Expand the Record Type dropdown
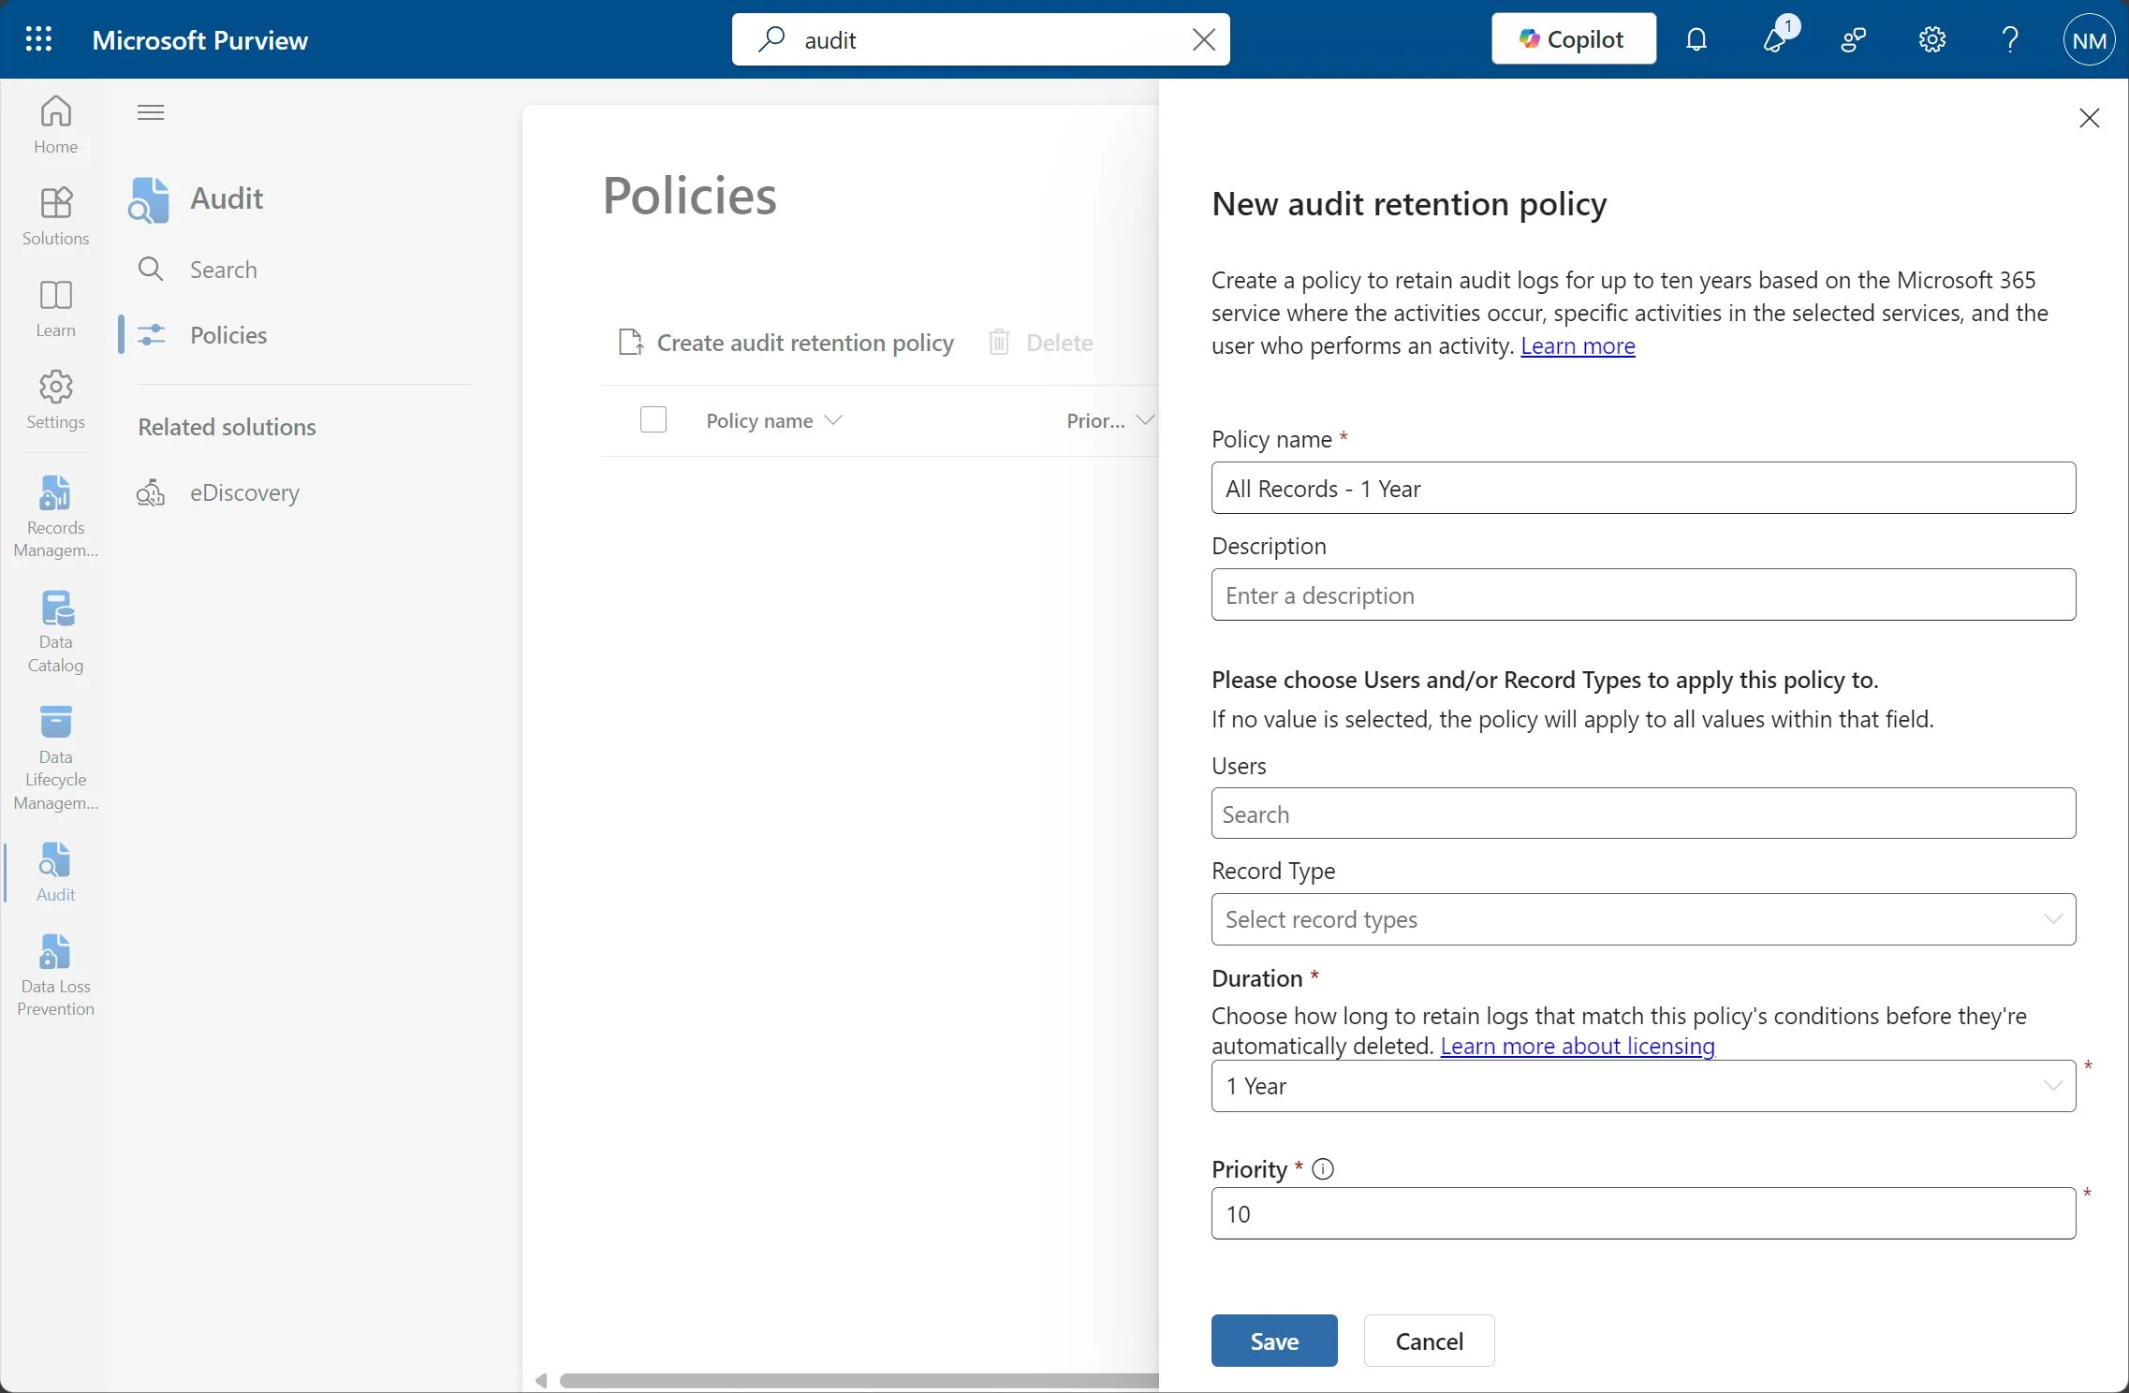This screenshot has height=1393, width=2129. coord(1643,919)
